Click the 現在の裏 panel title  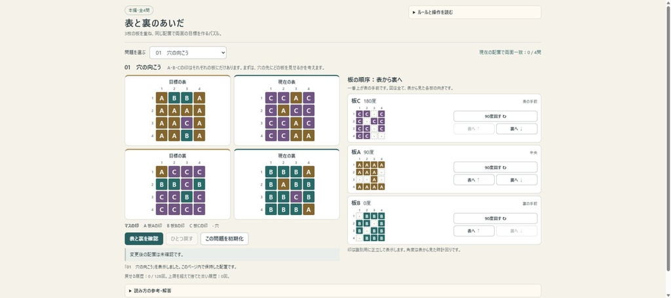click(286, 156)
